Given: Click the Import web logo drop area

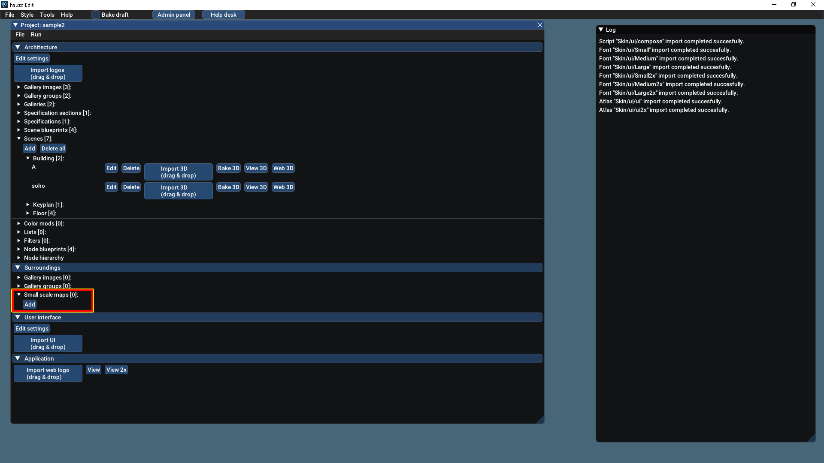Looking at the screenshot, I should pyautogui.click(x=48, y=373).
